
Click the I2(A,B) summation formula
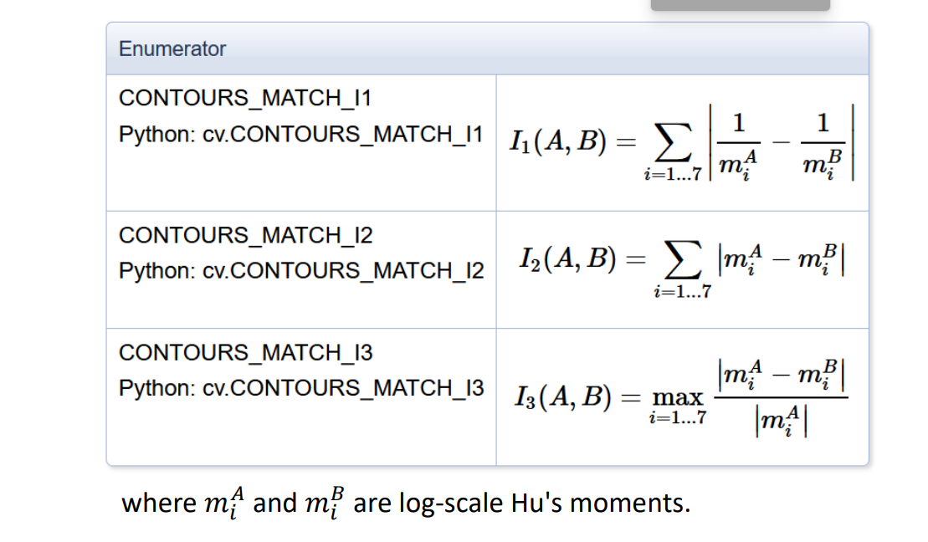(682, 269)
